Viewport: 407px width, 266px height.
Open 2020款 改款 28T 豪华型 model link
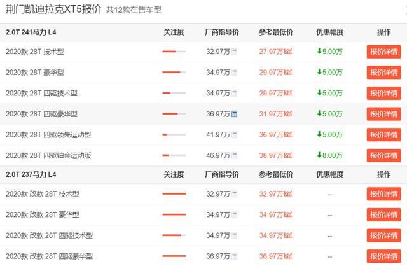pos(43,215)
